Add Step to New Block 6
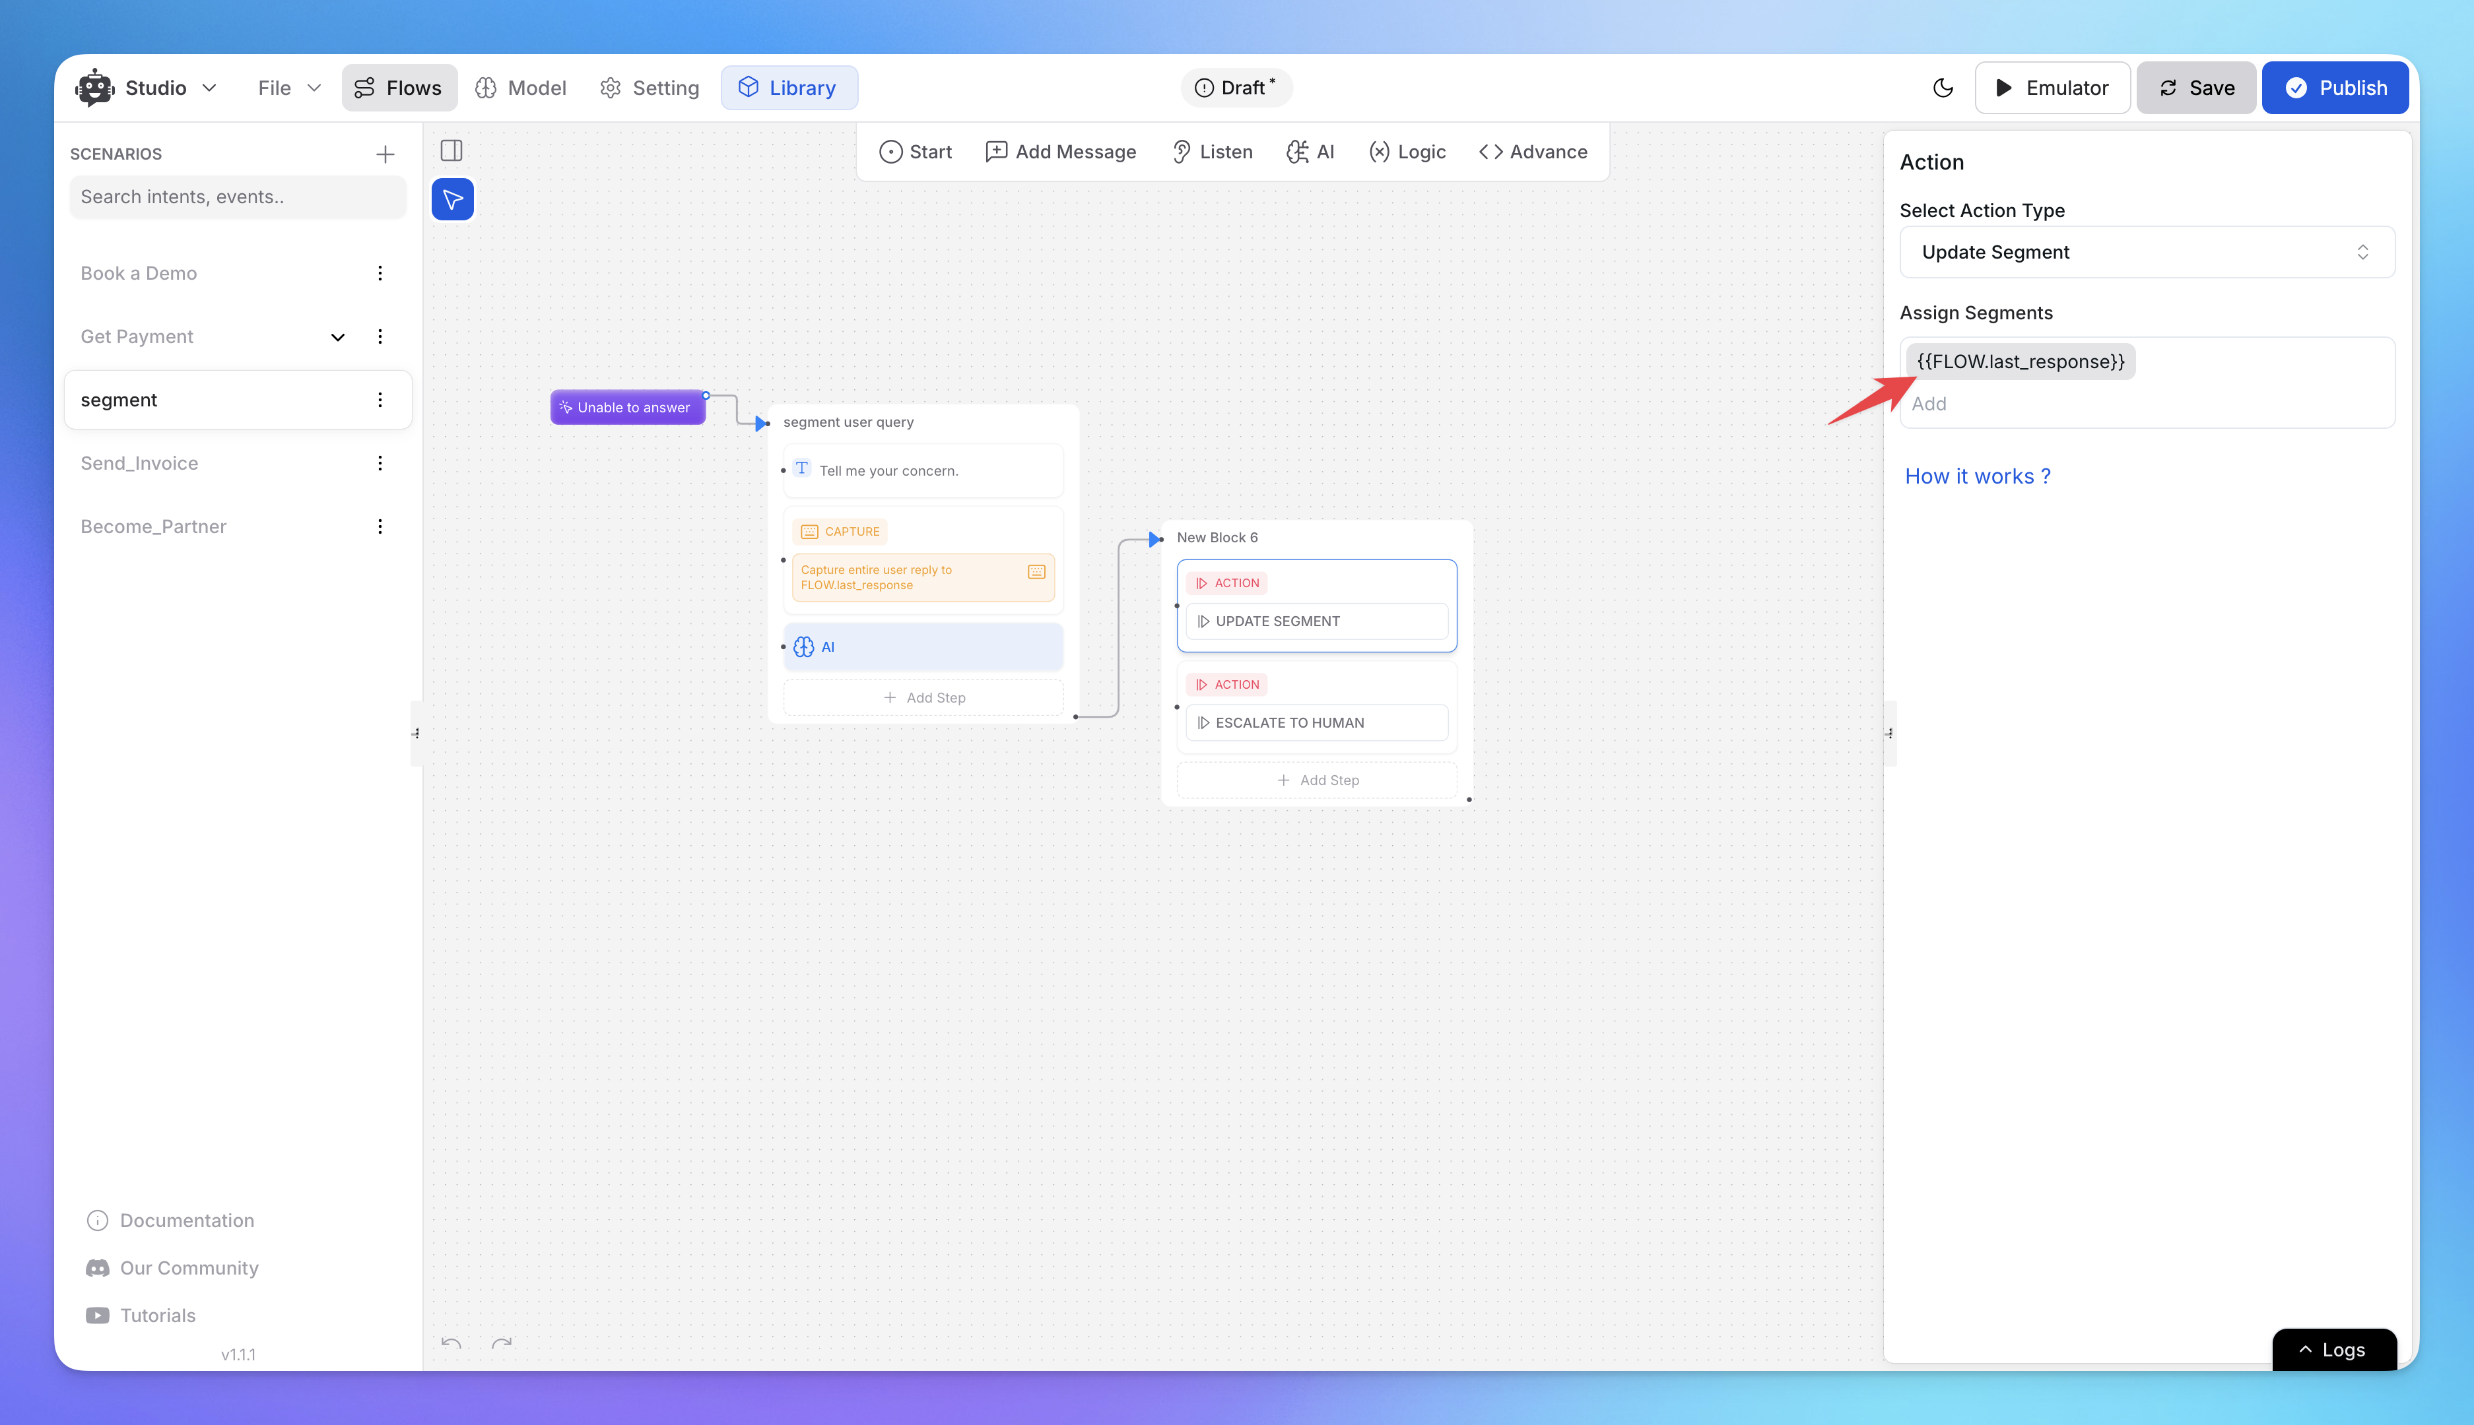Viewport: 2474px width, 1425px height. click(1317, 780)
